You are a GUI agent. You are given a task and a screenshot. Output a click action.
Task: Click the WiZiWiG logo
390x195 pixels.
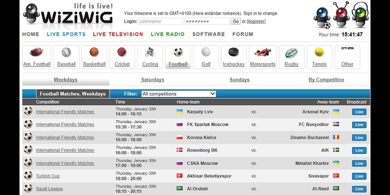point(68,14)
